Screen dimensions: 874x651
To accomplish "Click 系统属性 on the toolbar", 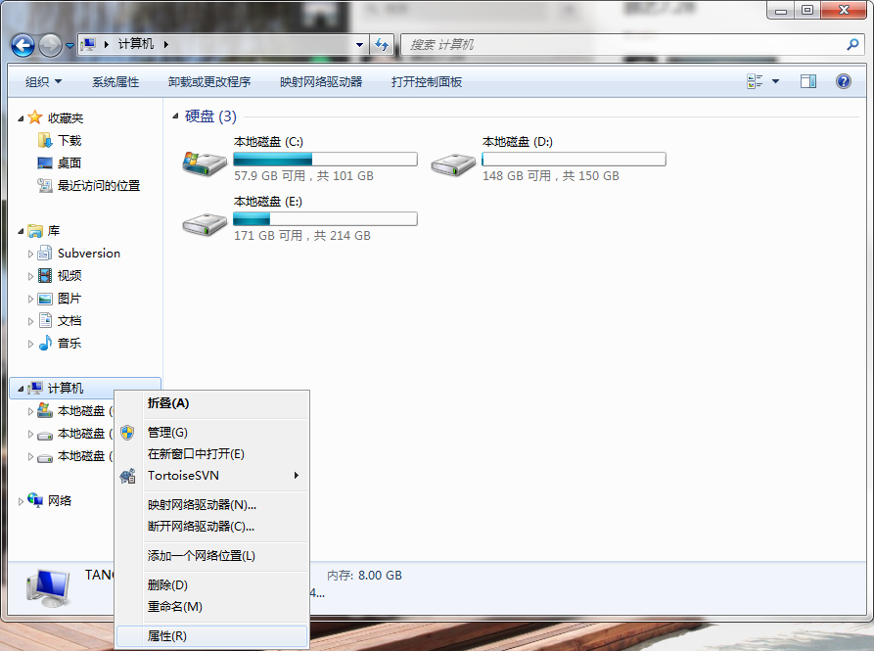I will tap(115, 82).
